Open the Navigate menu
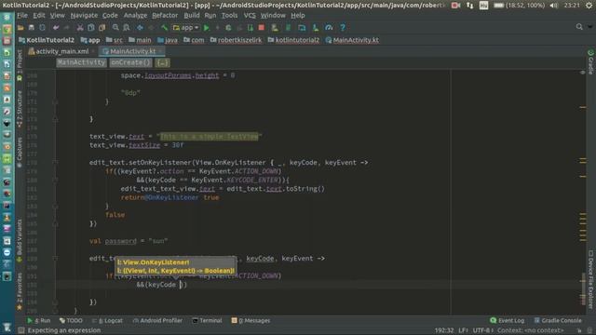The image size is (596, 335). [84, 16]
